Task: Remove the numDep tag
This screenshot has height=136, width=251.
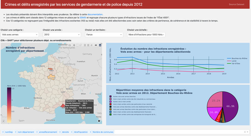Action: tap(3, 132)
